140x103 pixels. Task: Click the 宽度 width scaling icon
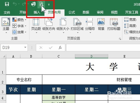(x=126, y=20)
